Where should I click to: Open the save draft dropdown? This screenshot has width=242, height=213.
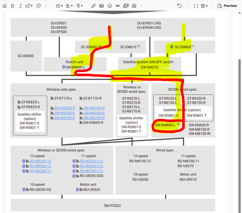click(x=204, y=6)
